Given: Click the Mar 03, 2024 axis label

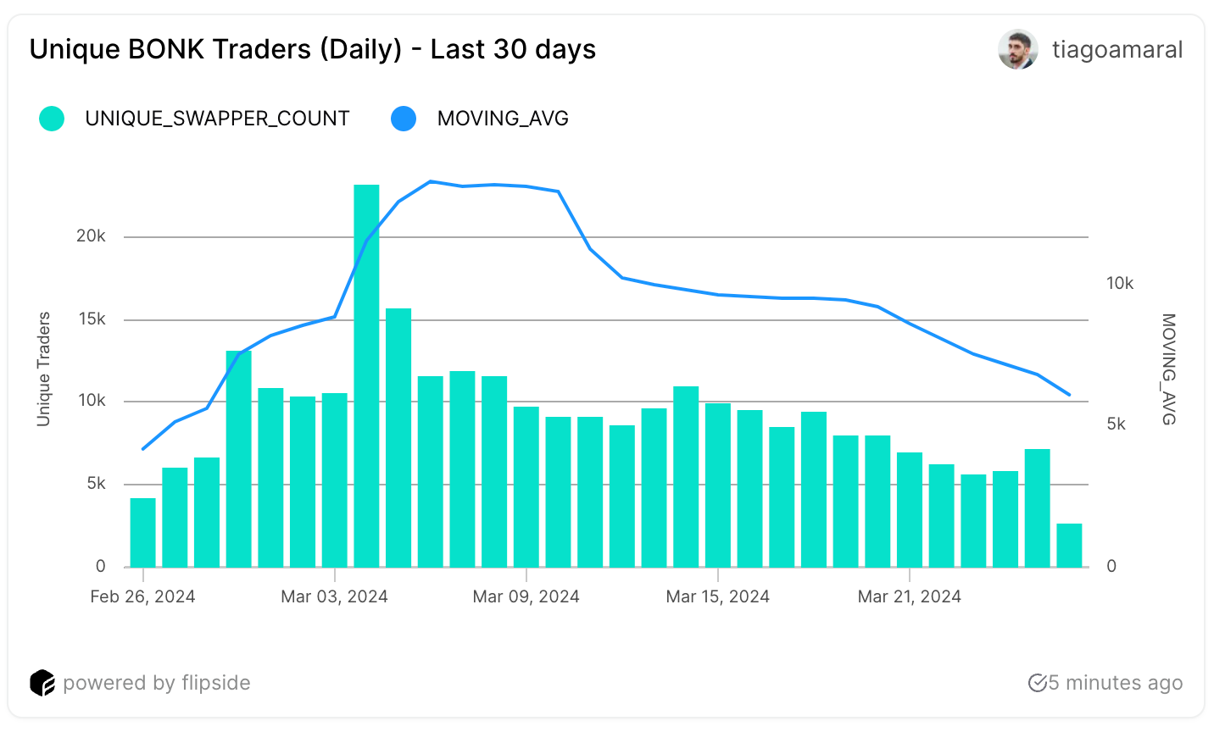Looking at the screenshot, I should (x=334, y=596).
